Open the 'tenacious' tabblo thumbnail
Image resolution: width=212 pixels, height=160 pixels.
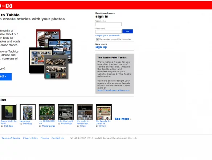coord(28,112)
